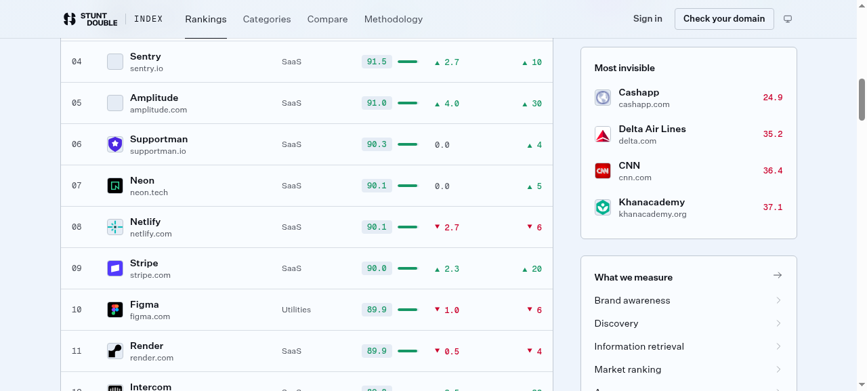The height and width of the screenshot is (391, 867).
Task: Open the Rankings tab
Action: coord(206,19)
